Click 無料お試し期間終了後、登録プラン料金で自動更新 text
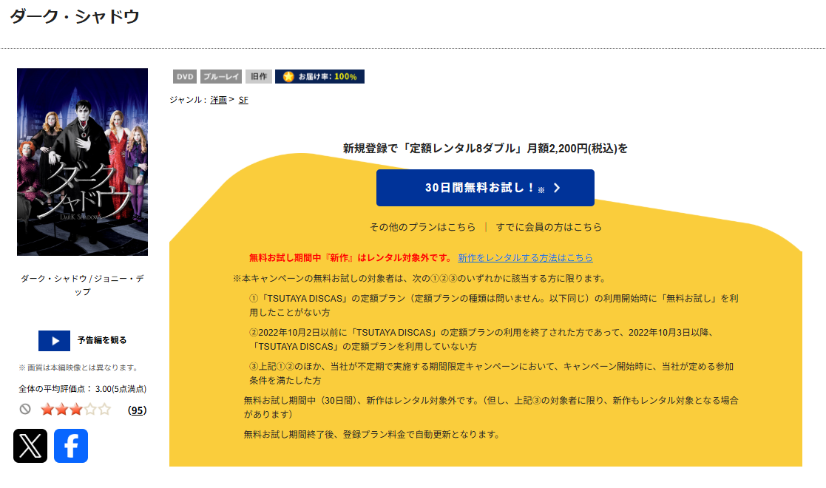Viewport: 826px width, 488px height. [x=373, y=434]
